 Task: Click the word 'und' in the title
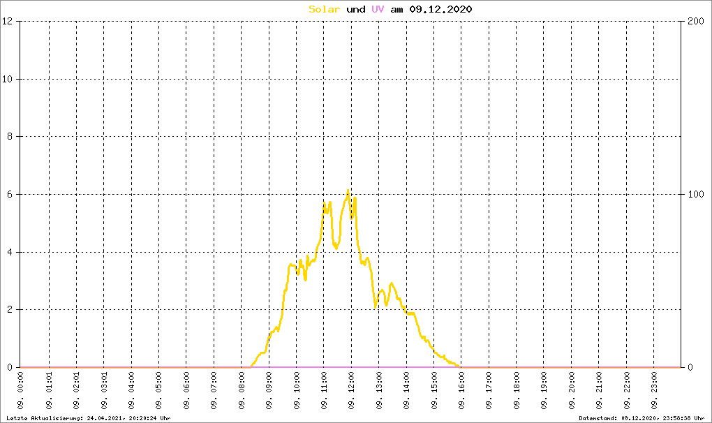pos(355,9)
